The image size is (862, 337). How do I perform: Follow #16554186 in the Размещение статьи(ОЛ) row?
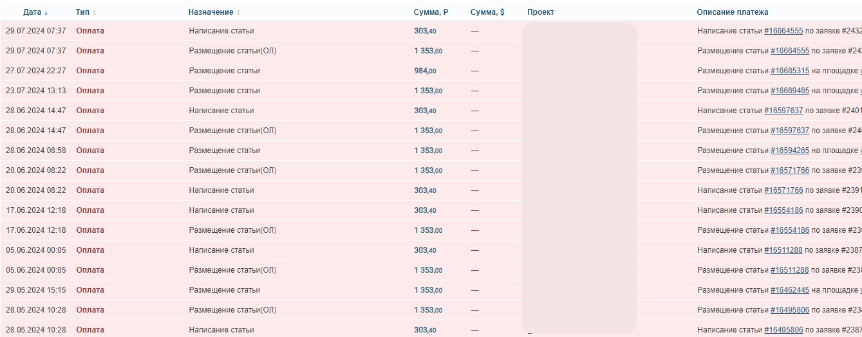(x=790, y=230)
